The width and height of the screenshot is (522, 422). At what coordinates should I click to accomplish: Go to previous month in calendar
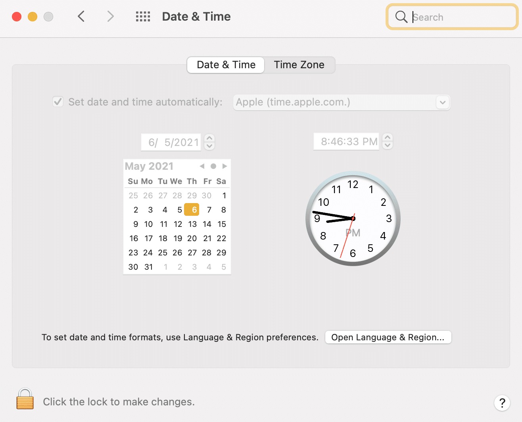coord(202,166)
